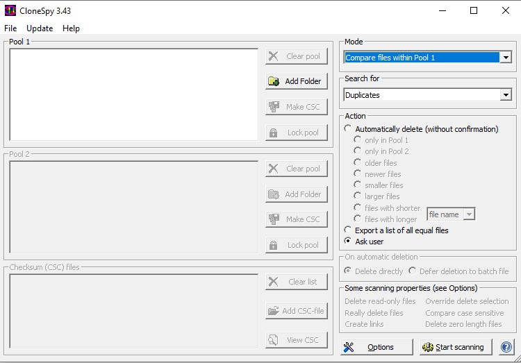The height and width of the screenshot is (363, 521).
Task: Open the File menu
Action: (x=10, y=28)
